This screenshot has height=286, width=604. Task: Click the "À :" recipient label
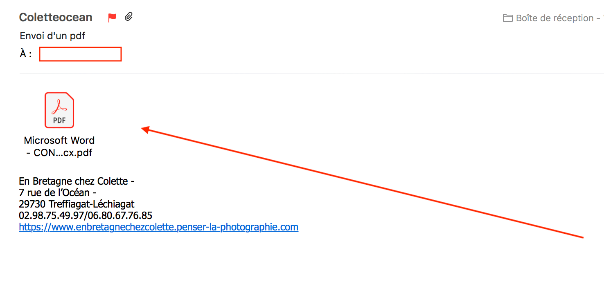(26, 54)
